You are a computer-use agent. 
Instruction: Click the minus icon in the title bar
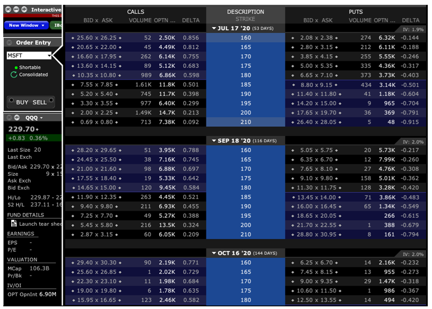17,10
